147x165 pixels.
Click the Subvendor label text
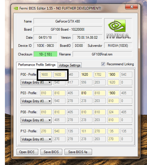click(95, 46)
